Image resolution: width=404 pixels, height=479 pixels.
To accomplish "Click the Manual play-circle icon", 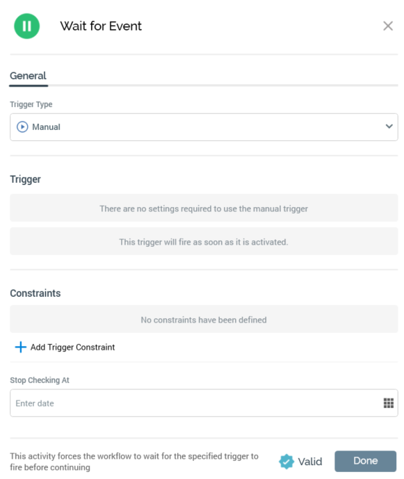I will (x=22, y=127).
